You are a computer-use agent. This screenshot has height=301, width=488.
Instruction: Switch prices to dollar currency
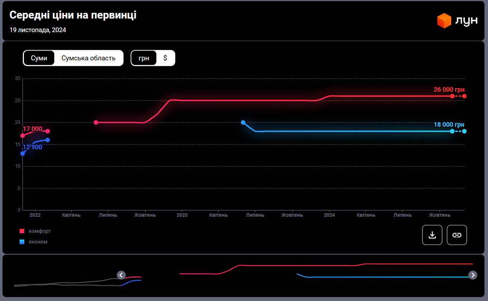(x=165, y=58)
